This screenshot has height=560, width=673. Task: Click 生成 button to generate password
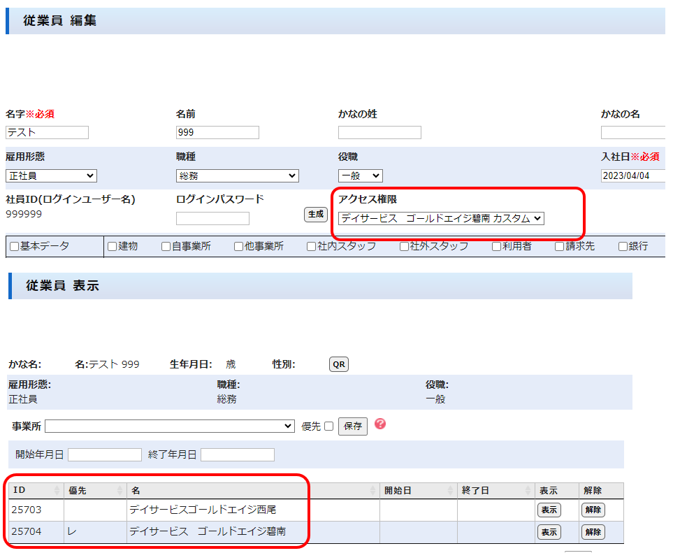coord(316,215)
